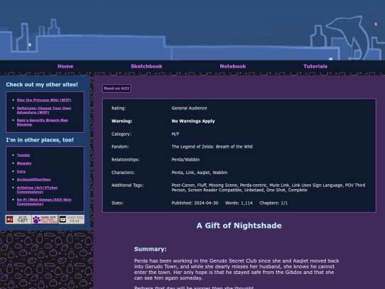
Task: Click the characters list Perda, Link, Aaqlet, Wabbin
Action: pyautogui.click(x=200, y=173)
